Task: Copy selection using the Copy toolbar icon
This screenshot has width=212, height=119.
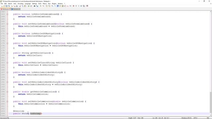Action: pos(23,6)
